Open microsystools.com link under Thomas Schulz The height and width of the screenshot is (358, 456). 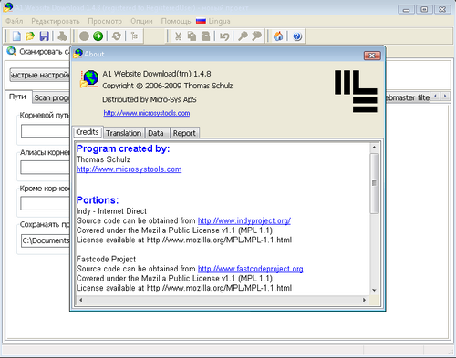pyautogui.click(x=129, y=169)
